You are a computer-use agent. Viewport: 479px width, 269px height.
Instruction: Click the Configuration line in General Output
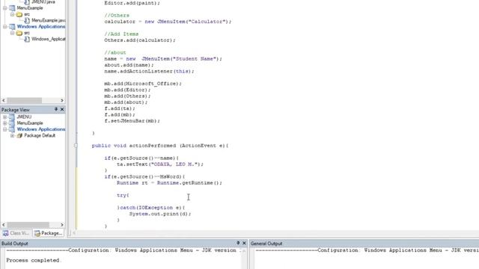tap(367, 250)
